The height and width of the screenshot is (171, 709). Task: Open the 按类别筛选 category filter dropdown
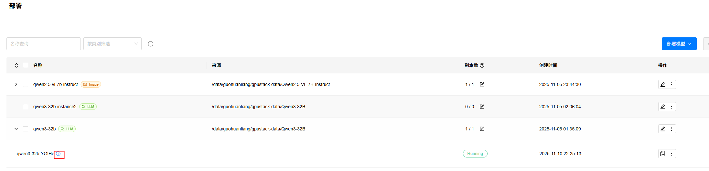point(112,44)
